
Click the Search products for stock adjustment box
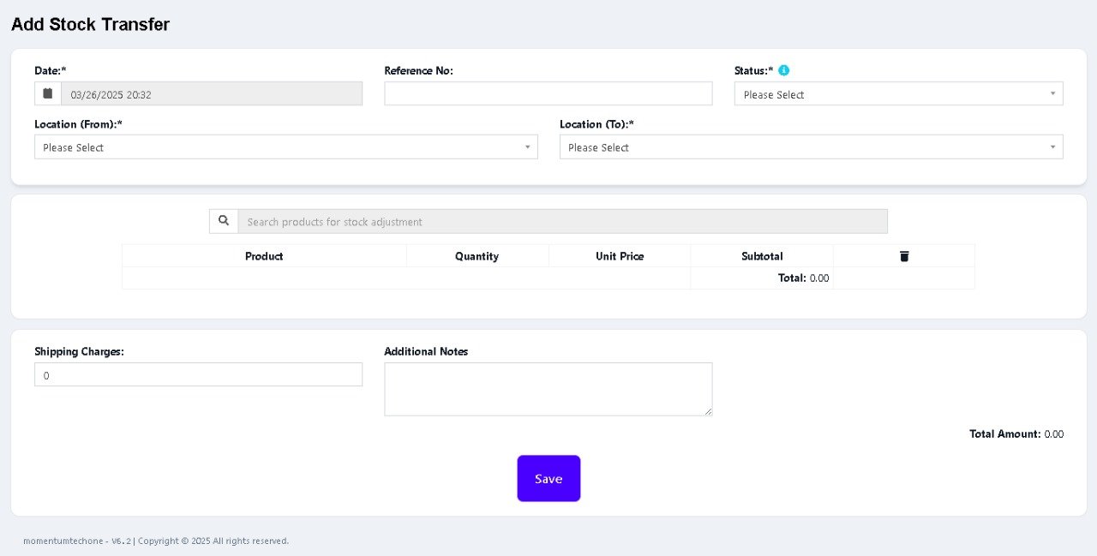point(562,222)
